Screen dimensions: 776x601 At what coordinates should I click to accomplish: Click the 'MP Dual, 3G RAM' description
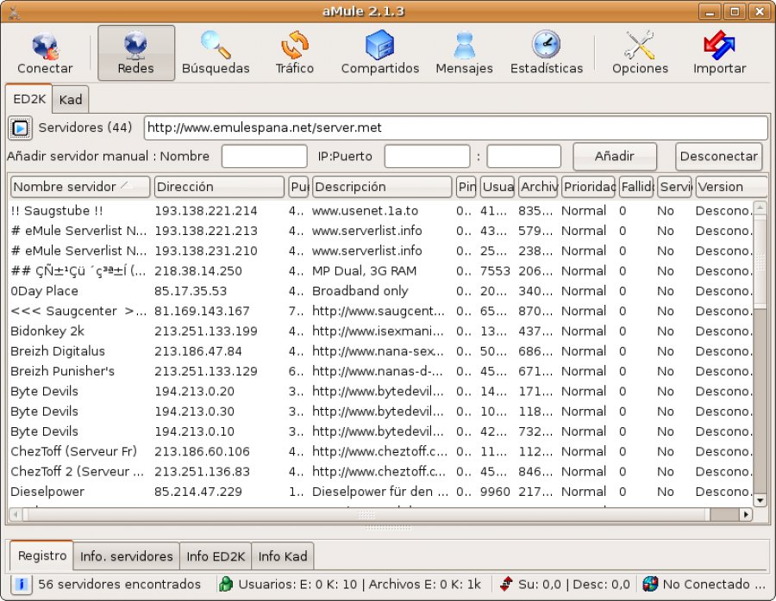coord(364,271)
